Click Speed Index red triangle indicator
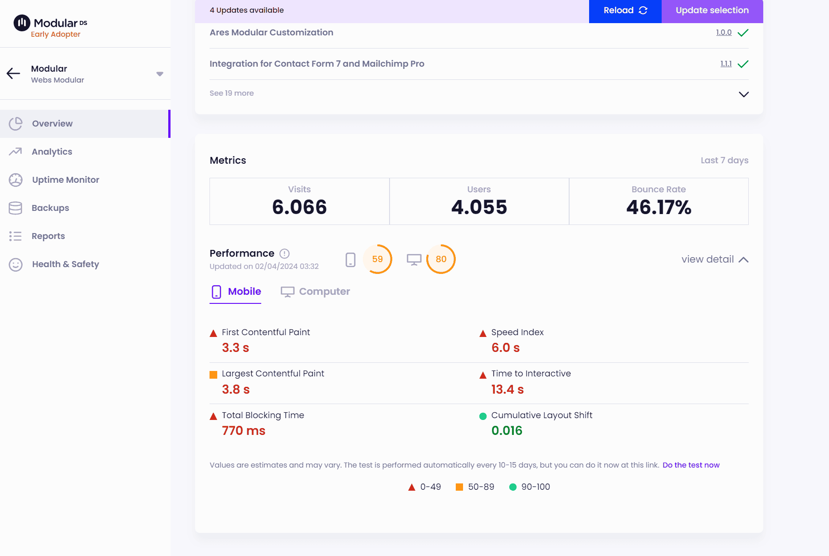The width and height of the screenshot is (829, 556). tap(483, 333)
